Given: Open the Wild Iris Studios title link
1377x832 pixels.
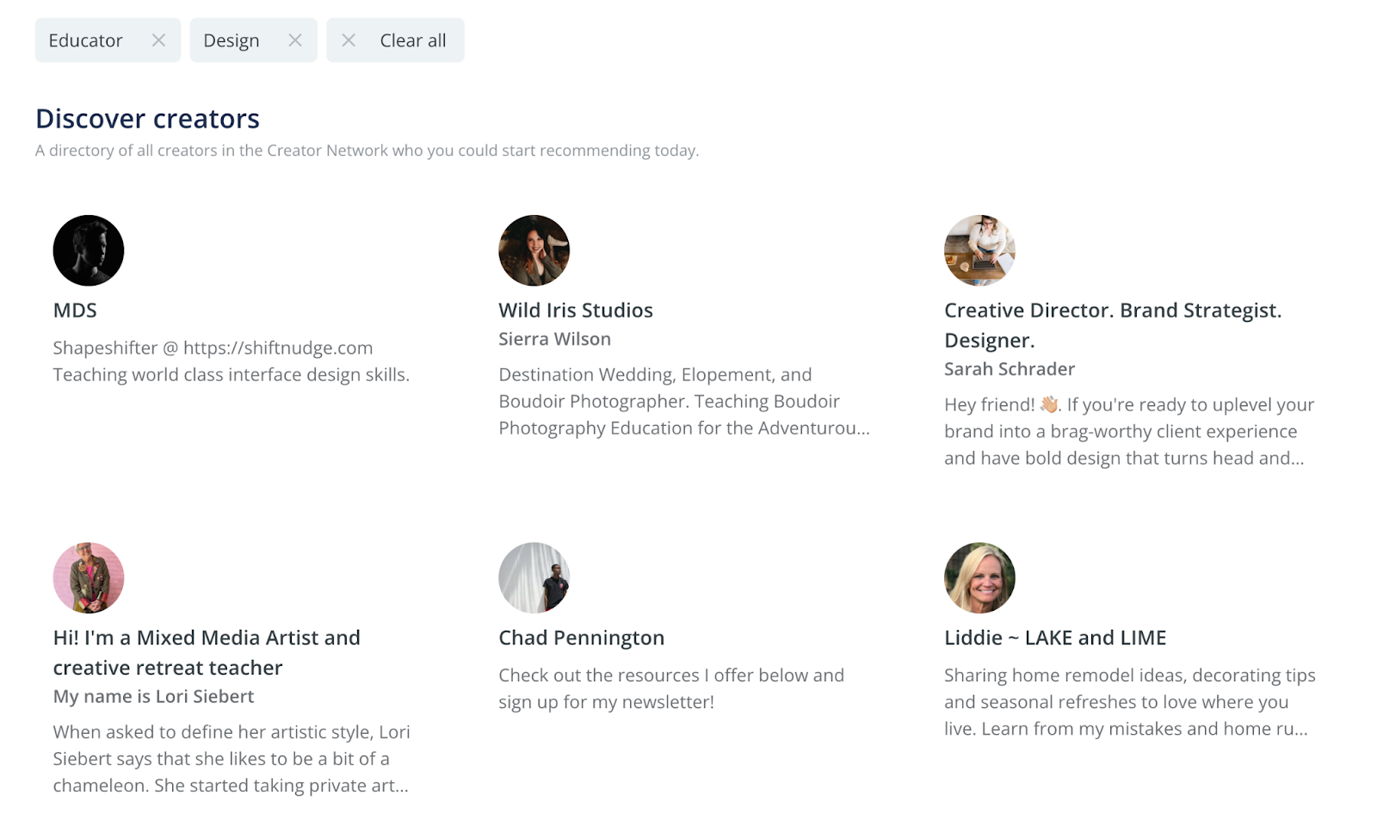Looking at the screenshot, I should click(575, 311).
